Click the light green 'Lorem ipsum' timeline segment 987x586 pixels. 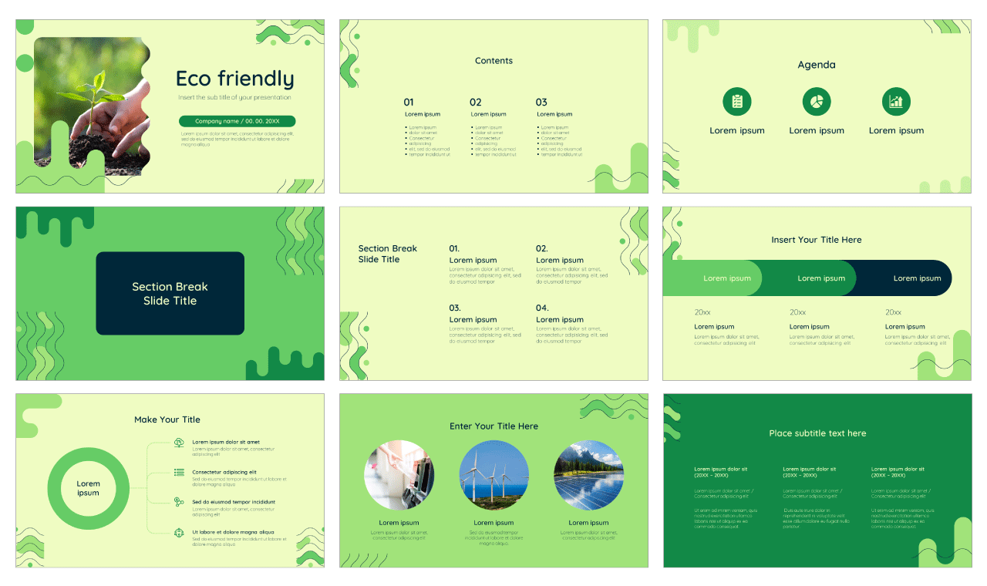point(712,278)
